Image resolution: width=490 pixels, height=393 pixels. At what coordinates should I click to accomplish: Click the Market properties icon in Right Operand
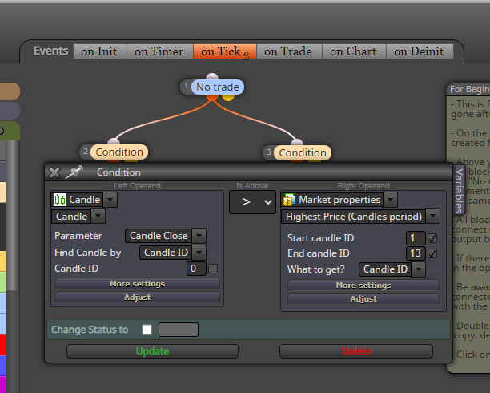point(289,200)
